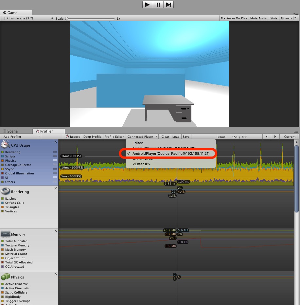Enable Deep Profile mode
Image resolution: width=300 pixels, height=305 pixels.
click(x=92, y=137)
